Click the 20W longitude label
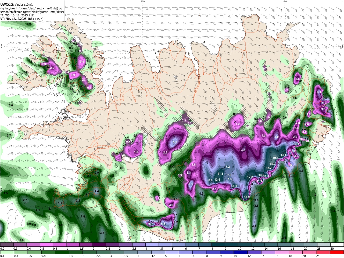The height and width of the screenshot is (258, 344). click(143, 1)
